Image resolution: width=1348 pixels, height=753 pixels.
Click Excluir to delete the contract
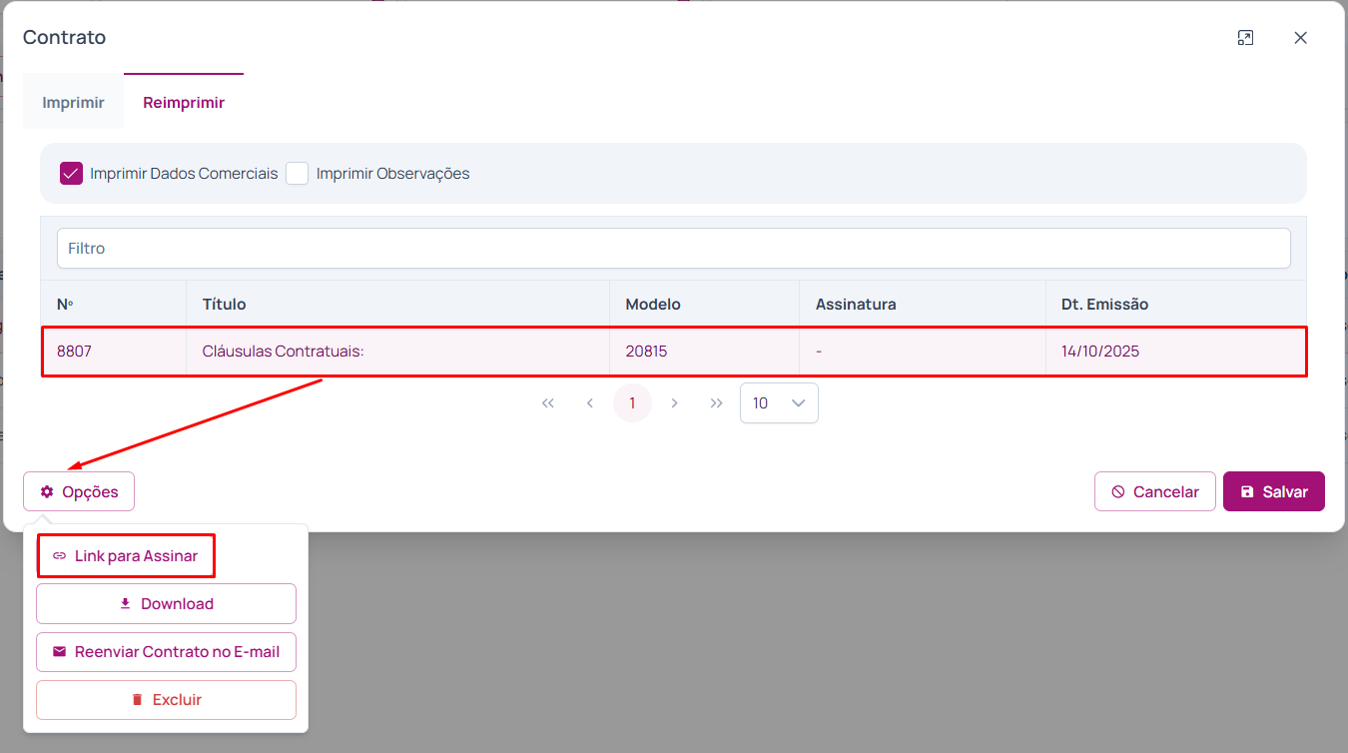point(166,700)
